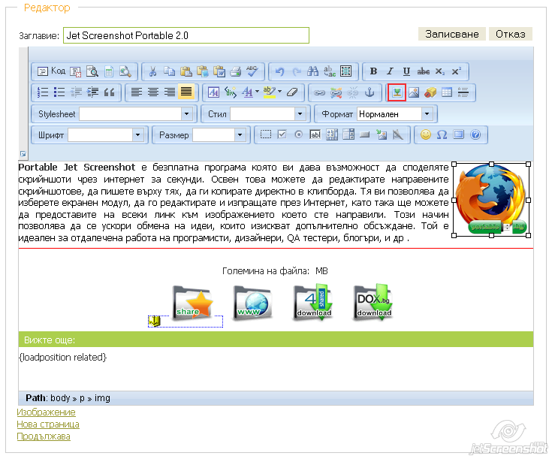Viewport: 552px width, 459px height.
Task: Pick text color with the A icon
Action: click(x=248, y=92)
